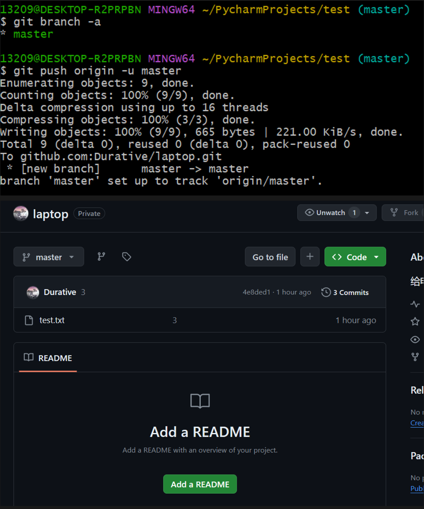Click the README book icon in tab
The width and height of the screenshot is (424, 509).
[29, 357]
